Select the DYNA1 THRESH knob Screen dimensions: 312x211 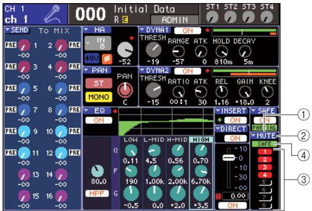pyautogui.click(x=153, y=50)
